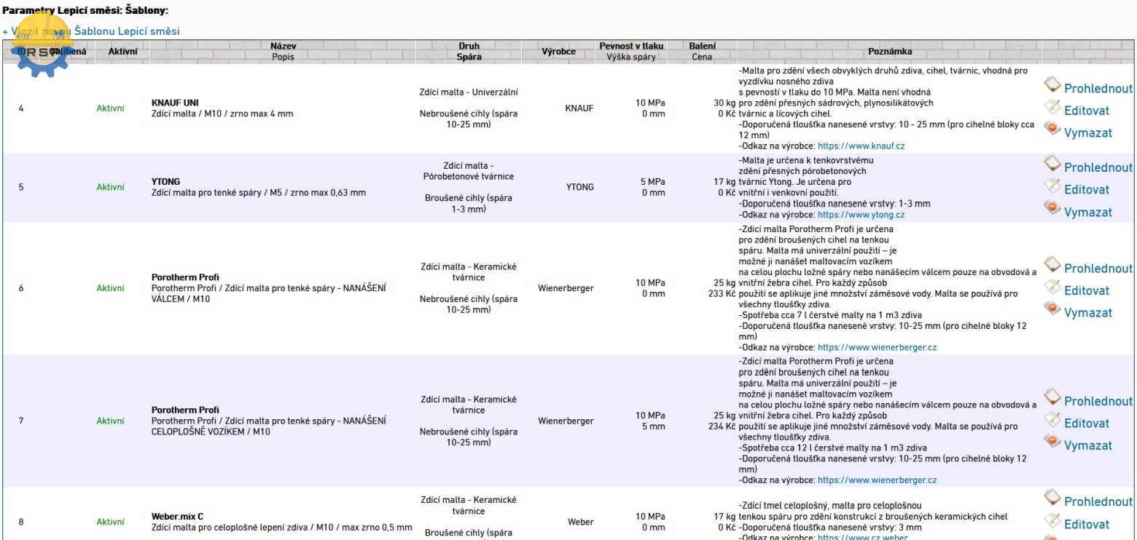Viewport: 1137px width, 540px height.
Task: Click the '30 kg' packaging value
Action: pos(724,103)
